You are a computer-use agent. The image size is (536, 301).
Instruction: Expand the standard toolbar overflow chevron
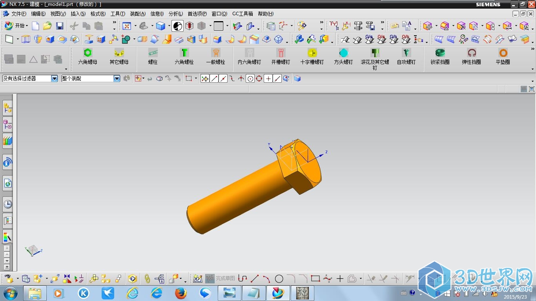point(114,23)
